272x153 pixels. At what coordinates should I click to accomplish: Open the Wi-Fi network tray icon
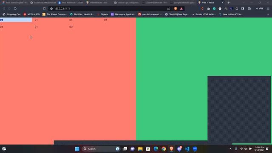pos(241,149)
